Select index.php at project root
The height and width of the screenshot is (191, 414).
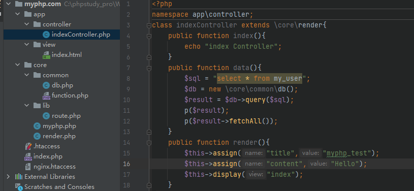48,156
